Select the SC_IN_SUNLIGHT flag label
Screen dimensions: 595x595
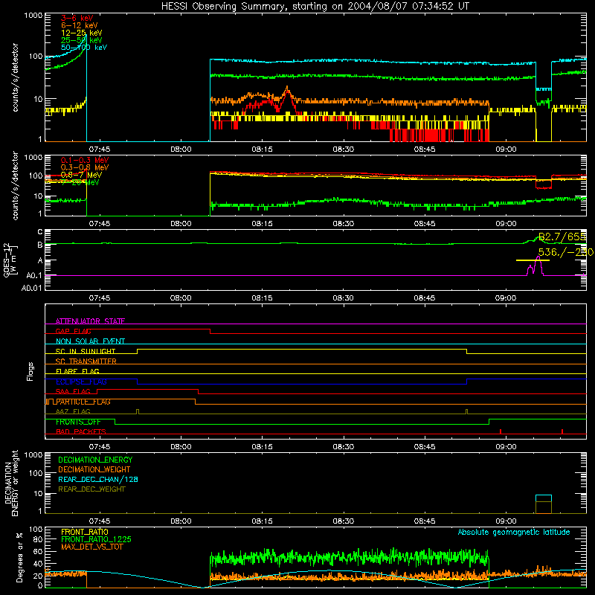point(86,351)
